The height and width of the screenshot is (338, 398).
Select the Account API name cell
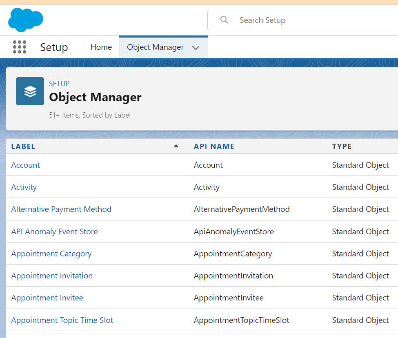click(x=208, y=165)
